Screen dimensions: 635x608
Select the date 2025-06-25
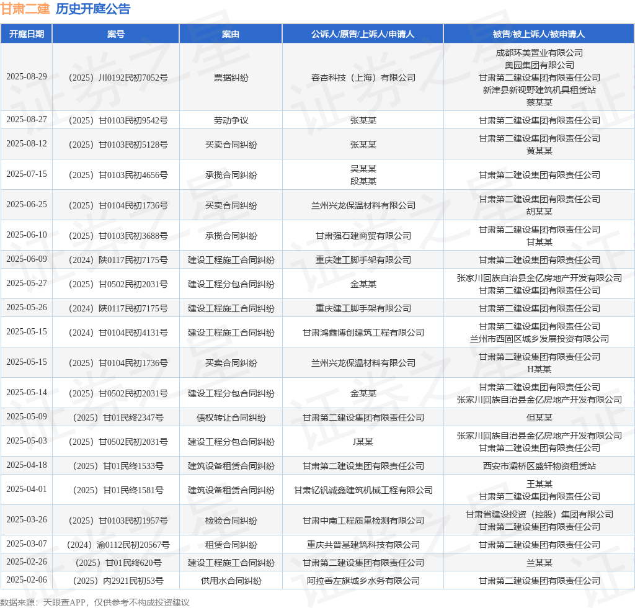pos(27,205)
